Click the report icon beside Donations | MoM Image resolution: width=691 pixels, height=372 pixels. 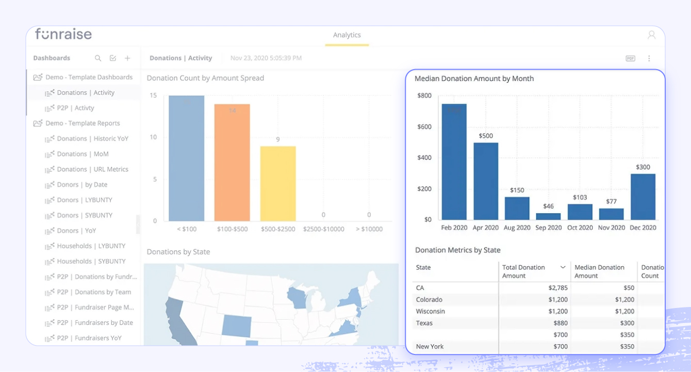tap(49, 154)
